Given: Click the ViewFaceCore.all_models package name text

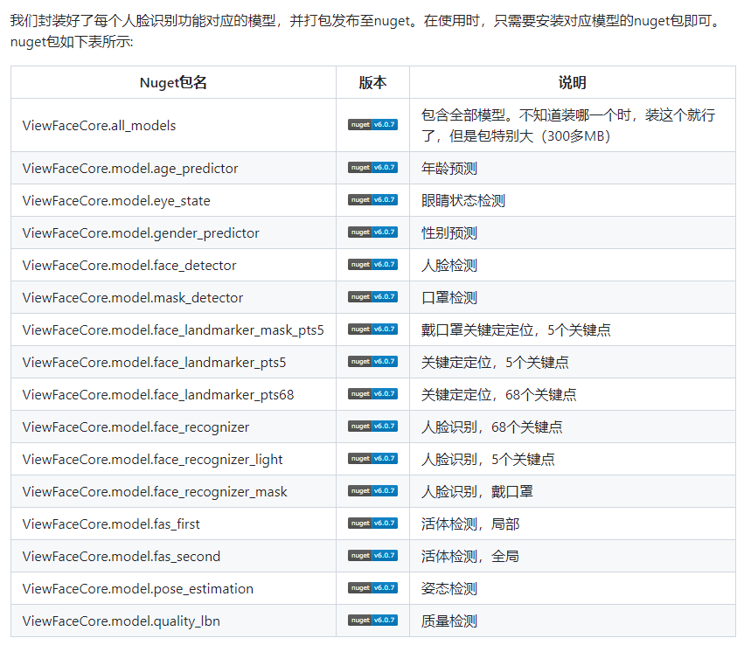Looking at the screenshot, I should pyautogui.click(x=100, y=125).
